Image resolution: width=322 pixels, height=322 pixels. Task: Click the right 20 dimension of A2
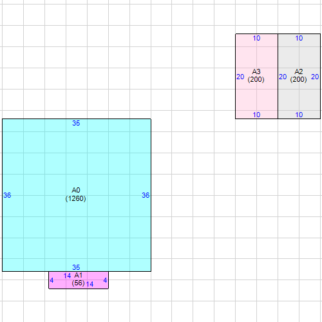315,77
